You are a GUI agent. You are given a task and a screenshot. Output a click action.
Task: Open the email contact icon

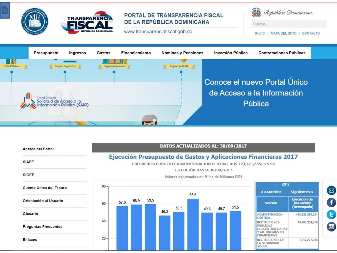[x=331, y=190]
